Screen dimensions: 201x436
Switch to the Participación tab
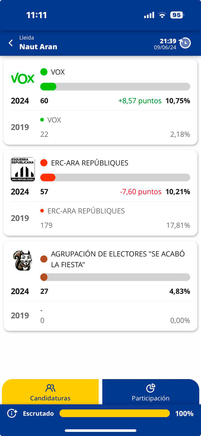click(x=151, y=392)
